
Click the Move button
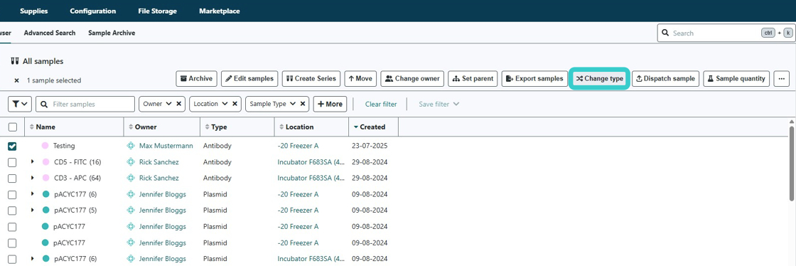click(360, 79)
